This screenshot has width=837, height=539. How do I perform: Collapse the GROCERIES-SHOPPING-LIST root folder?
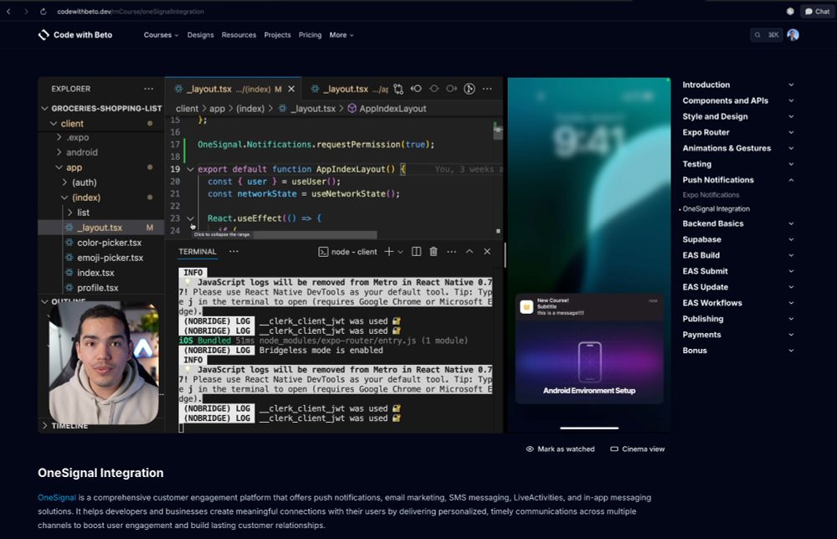(45, 108)
